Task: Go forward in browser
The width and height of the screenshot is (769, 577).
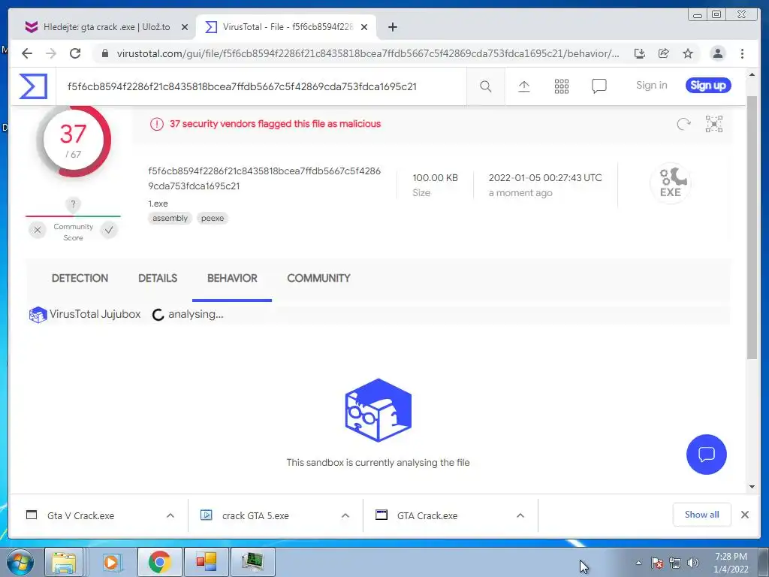Action: 51,53
